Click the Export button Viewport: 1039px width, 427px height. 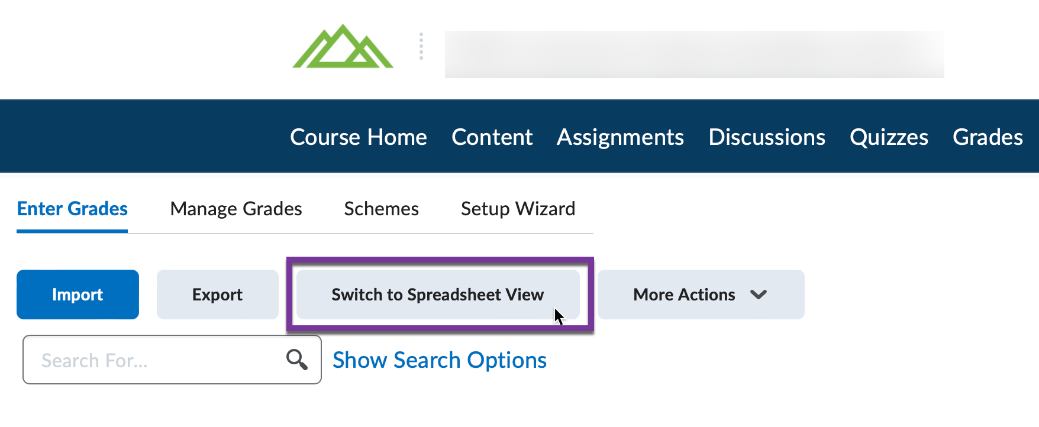(217, 294)
